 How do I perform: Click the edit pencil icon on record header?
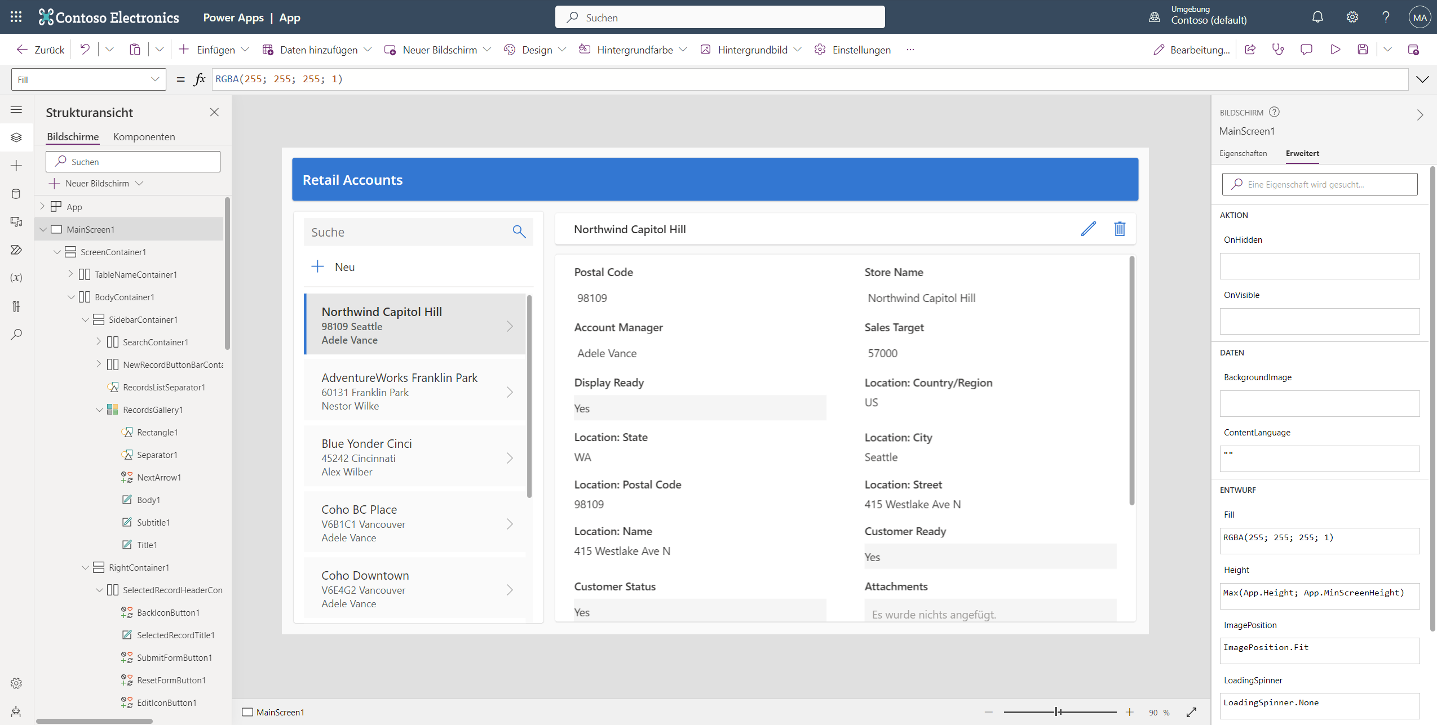point(1089,229)
